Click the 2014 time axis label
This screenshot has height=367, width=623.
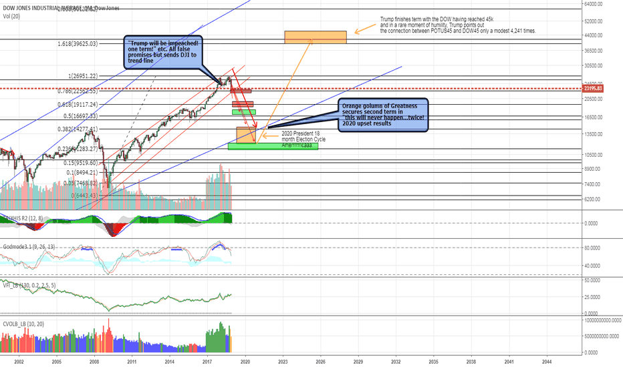170,362
